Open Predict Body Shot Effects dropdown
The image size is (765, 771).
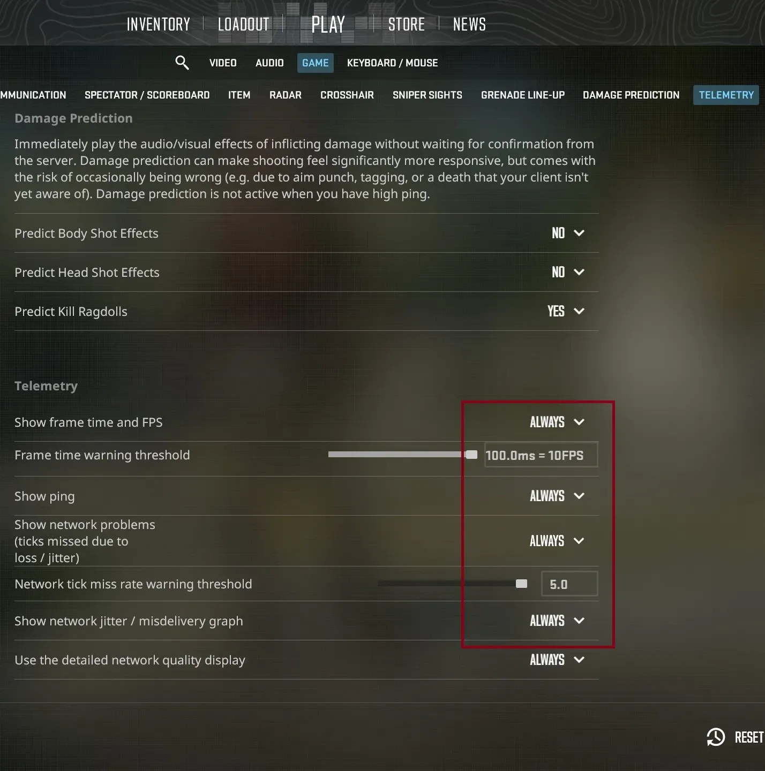(x=568, y=233)
